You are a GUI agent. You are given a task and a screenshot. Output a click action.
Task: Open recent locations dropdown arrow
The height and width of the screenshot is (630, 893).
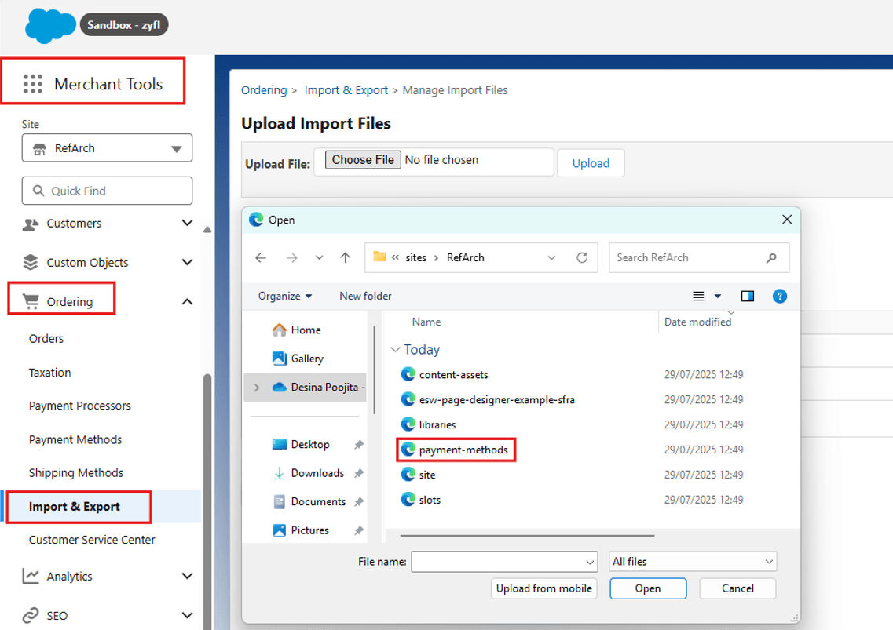coord(319,258)
